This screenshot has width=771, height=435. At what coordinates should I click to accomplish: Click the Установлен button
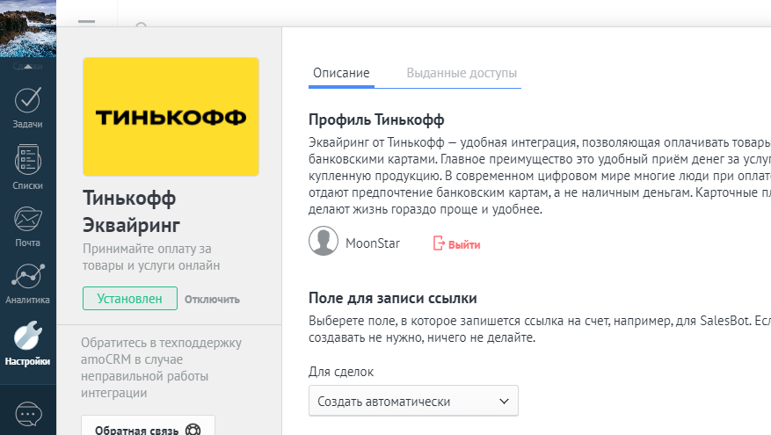point(130,299)
